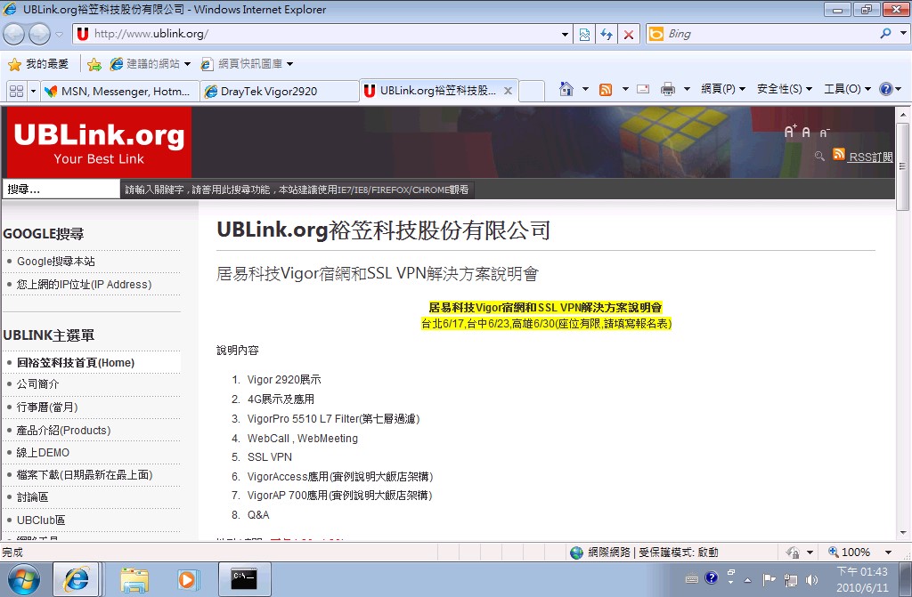
Task: Click the RSS feeds icon in command bar
Action: 606,89
